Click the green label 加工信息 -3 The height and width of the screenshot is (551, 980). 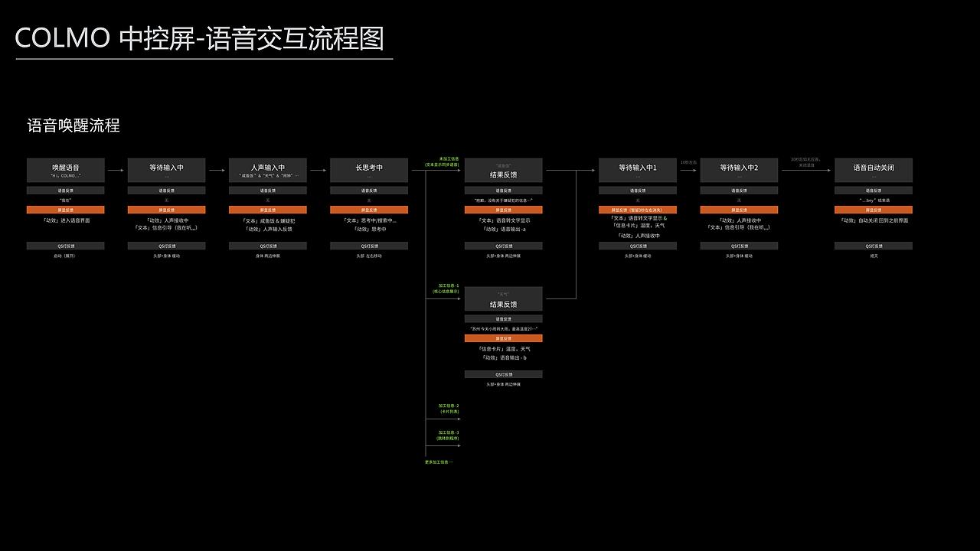coord(448,432)
